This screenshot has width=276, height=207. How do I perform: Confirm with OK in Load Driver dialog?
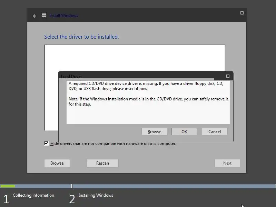184,132
